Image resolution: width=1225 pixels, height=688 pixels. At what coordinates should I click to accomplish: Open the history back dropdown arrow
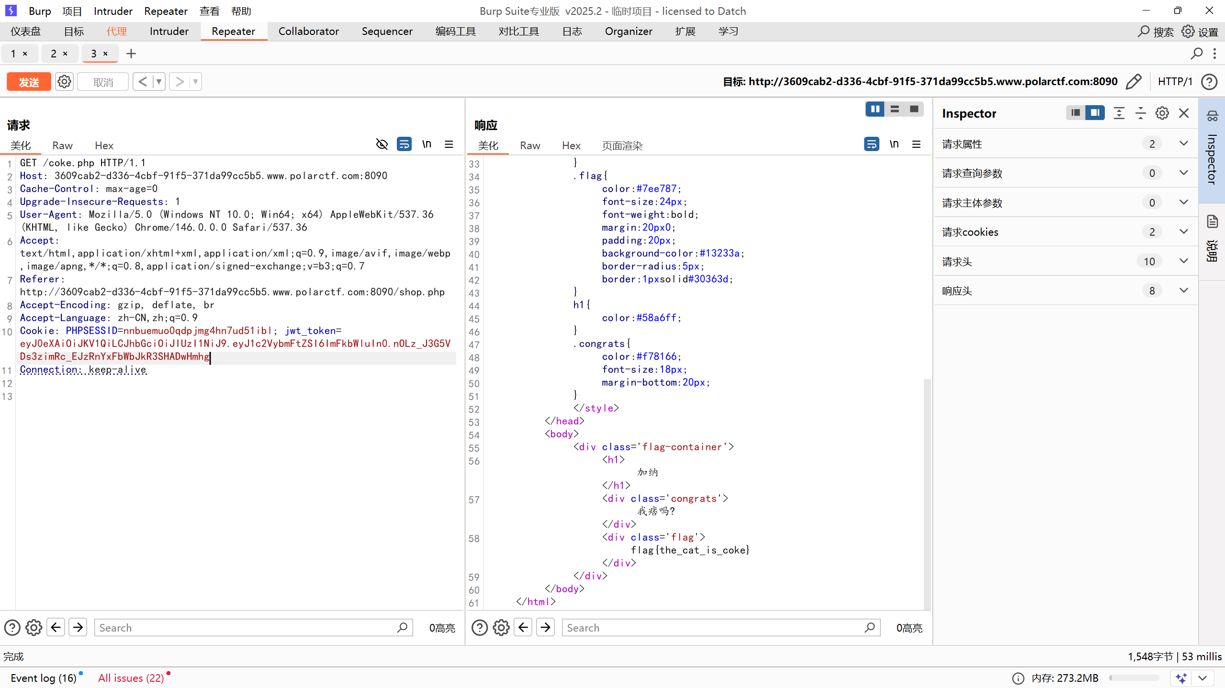(158, 82)
